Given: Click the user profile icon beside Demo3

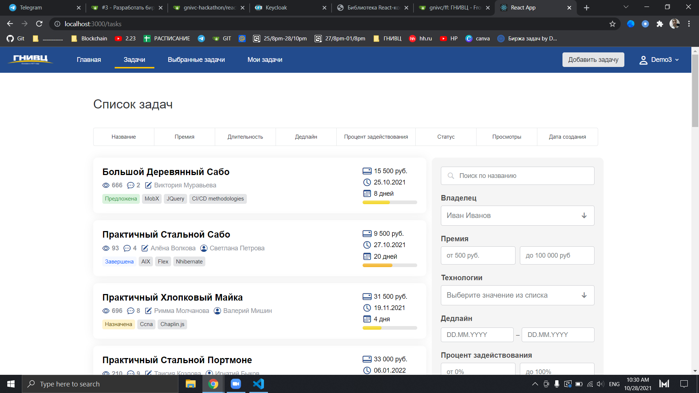Looking at the screenshot, I should click(643, 60).
